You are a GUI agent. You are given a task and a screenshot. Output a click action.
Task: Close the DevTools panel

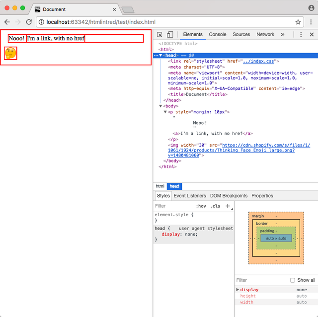point(312,34)
